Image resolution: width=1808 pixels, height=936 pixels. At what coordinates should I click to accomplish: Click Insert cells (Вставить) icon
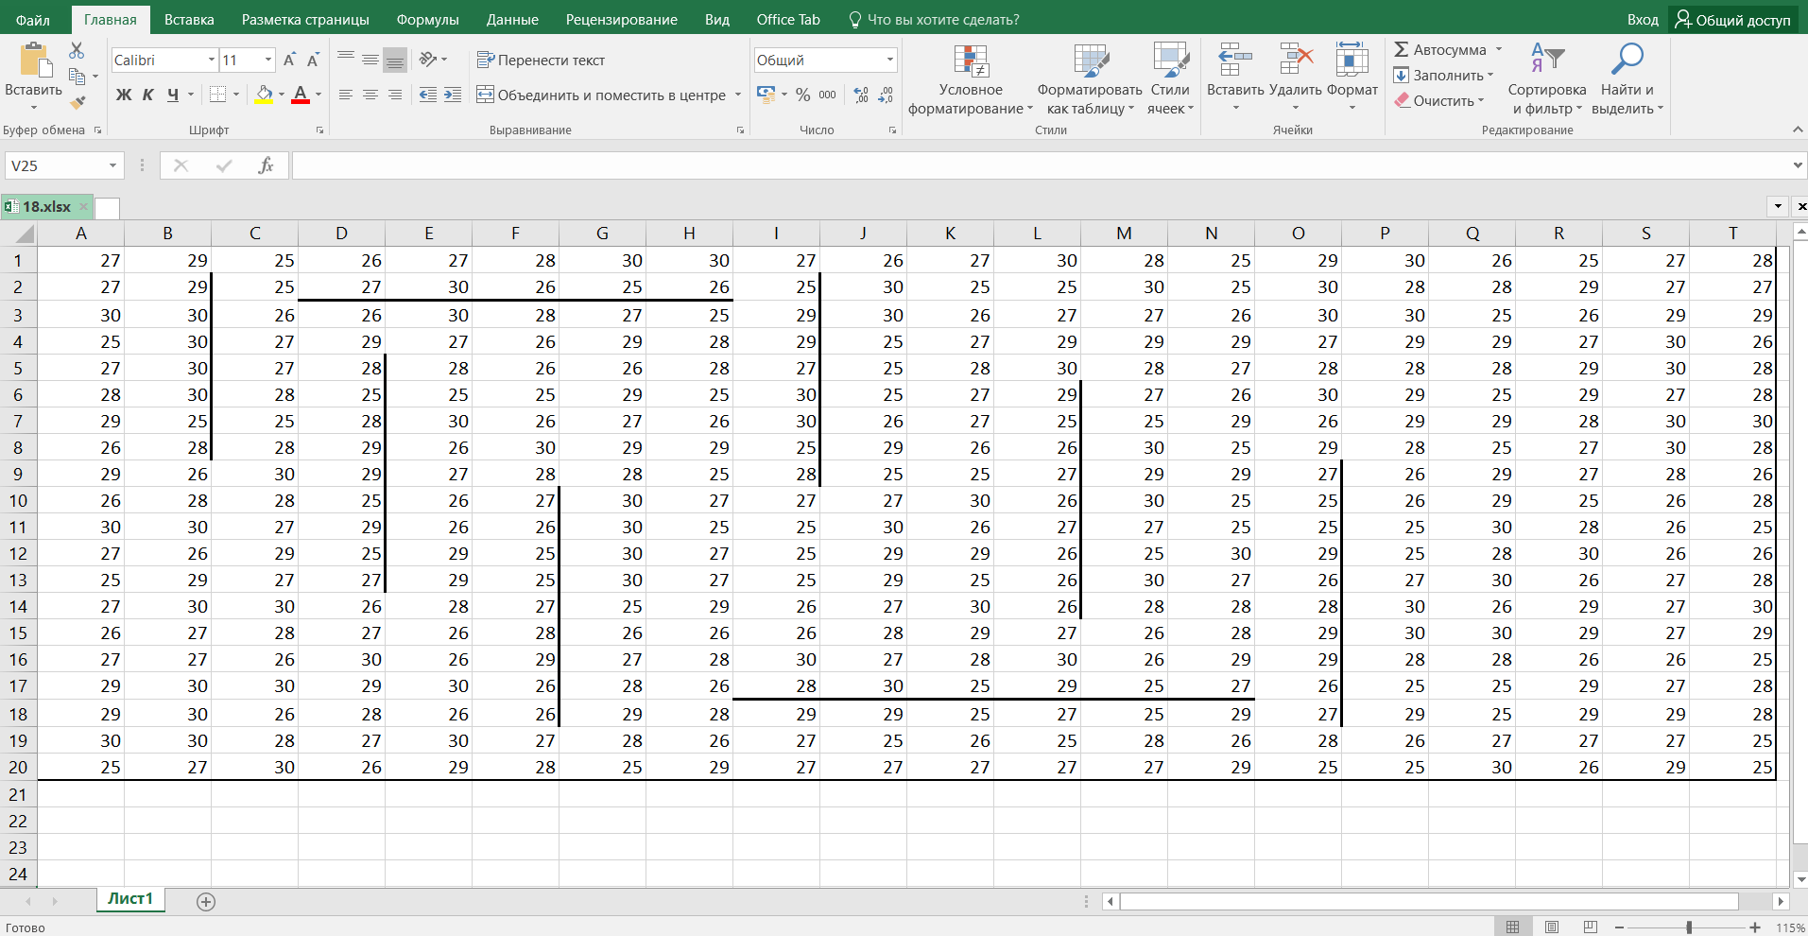[1235, 60]
